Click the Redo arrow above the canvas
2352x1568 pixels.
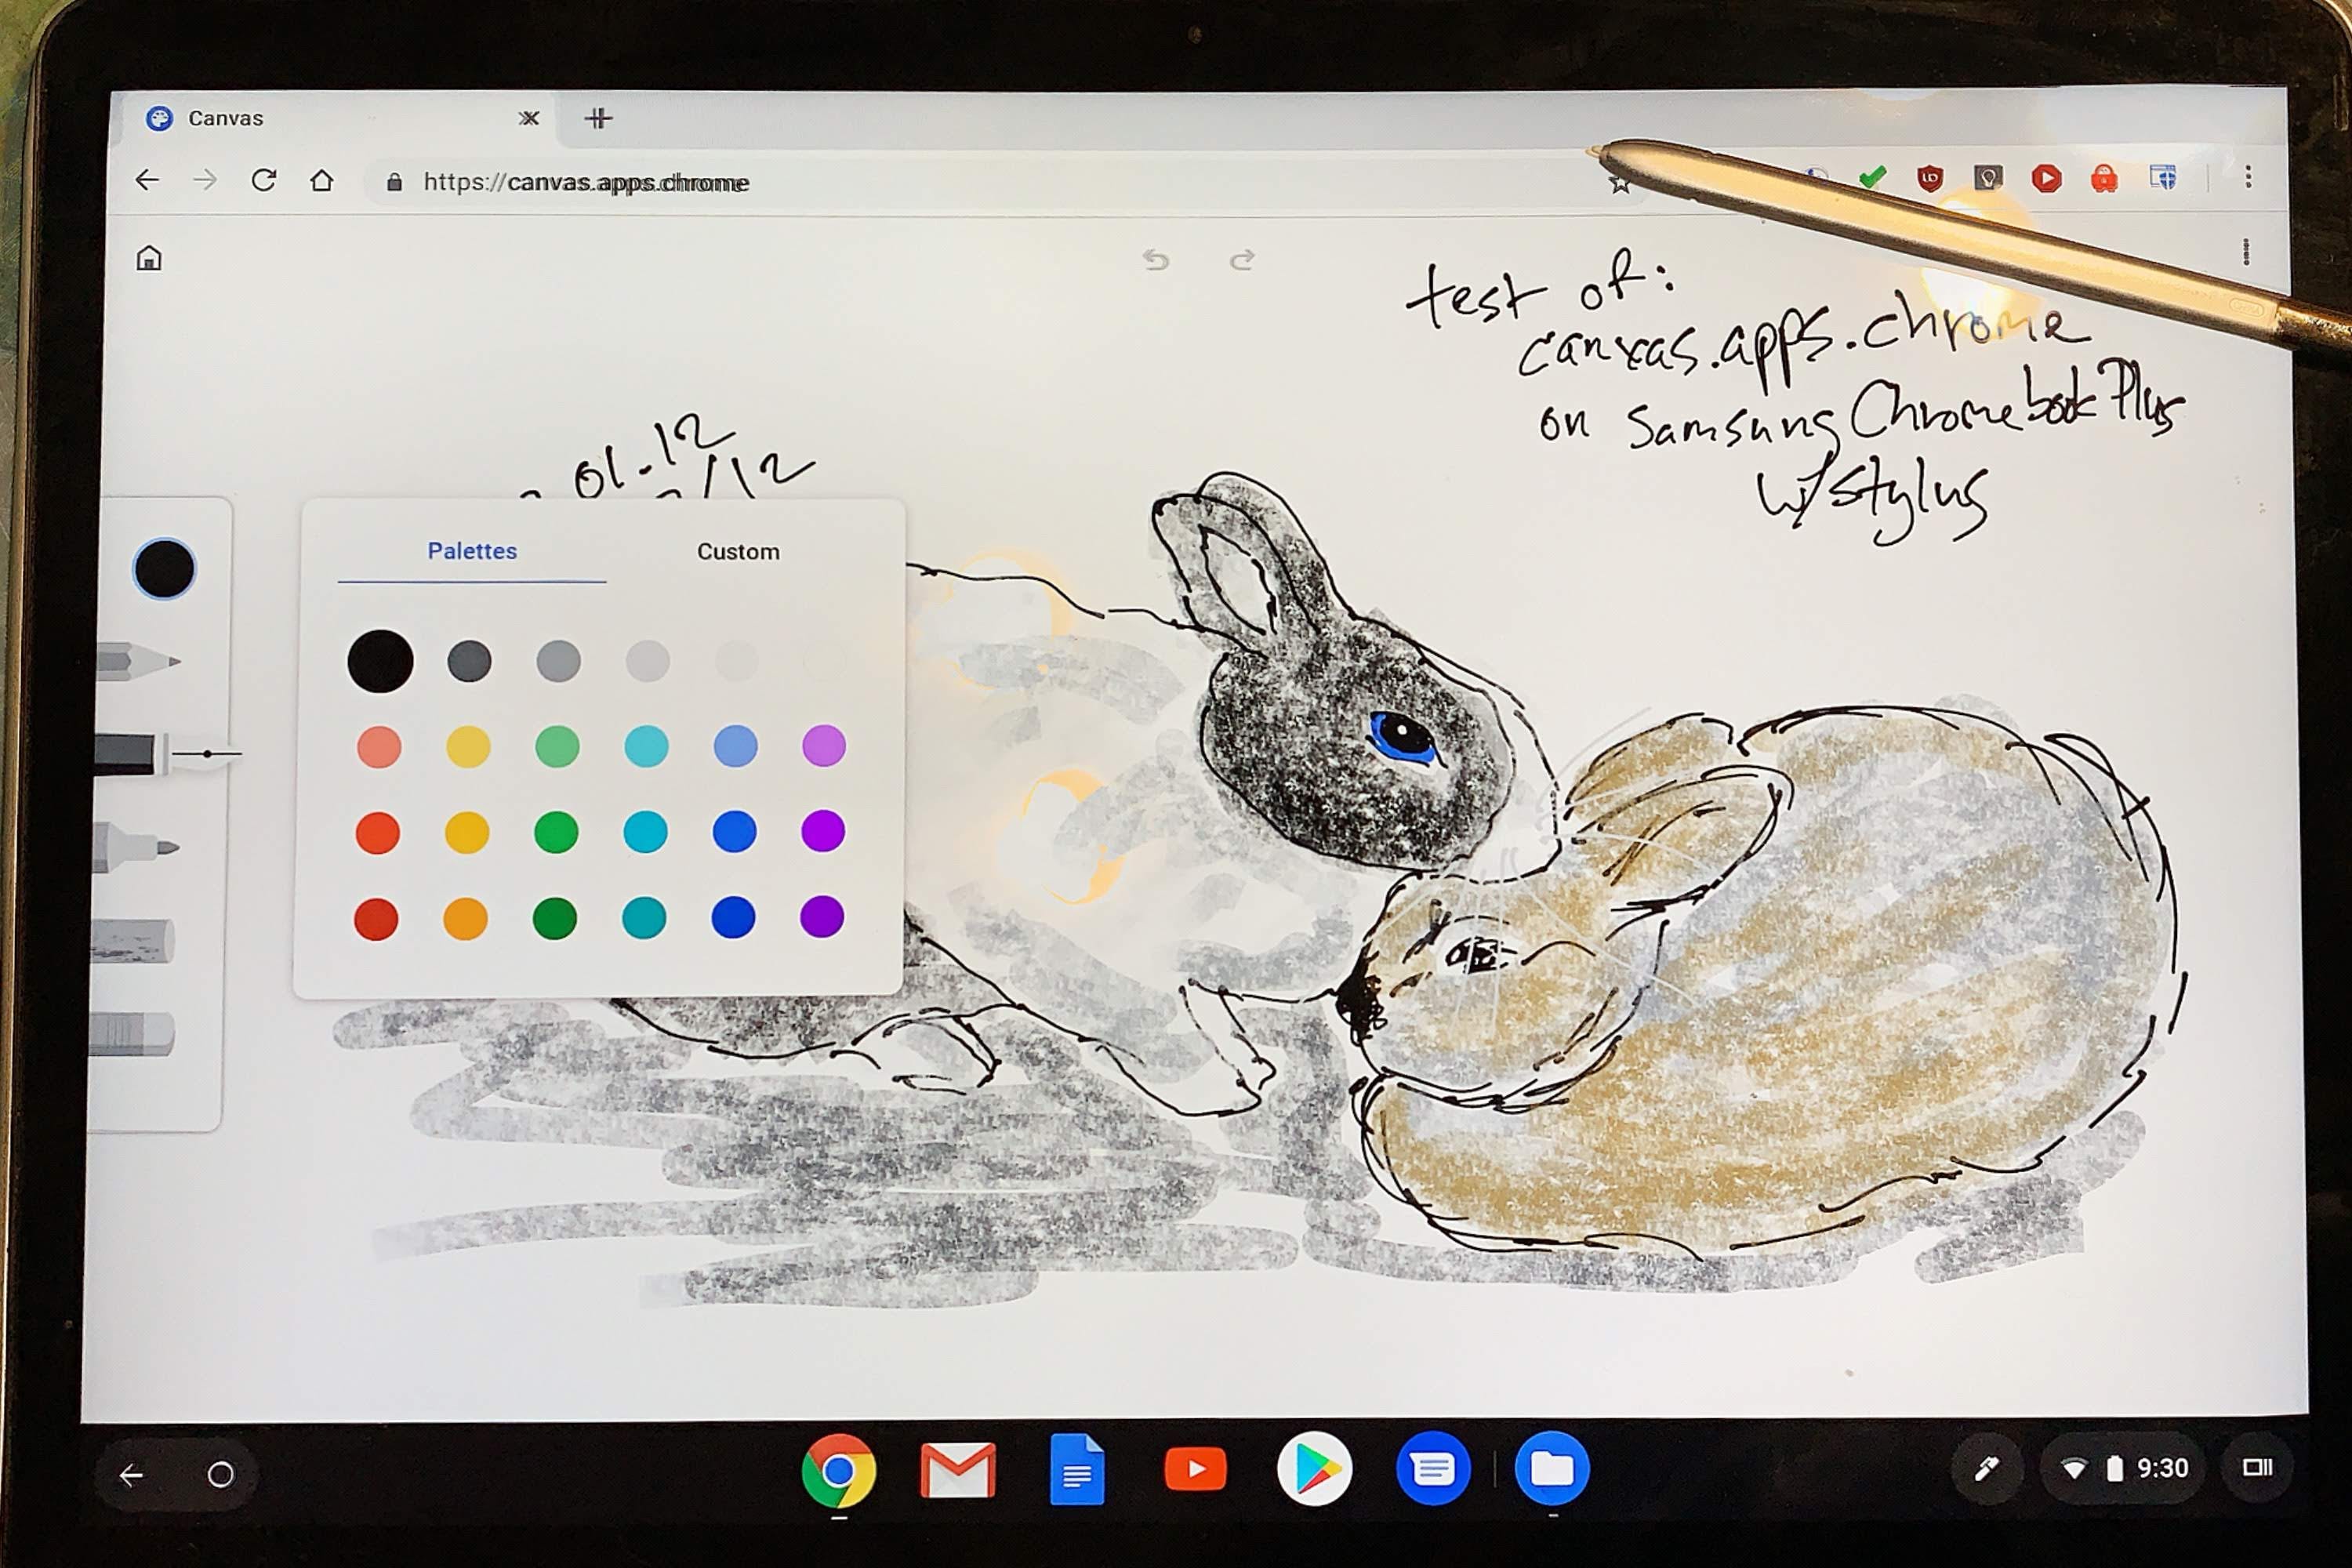(x=1241, y=262)
